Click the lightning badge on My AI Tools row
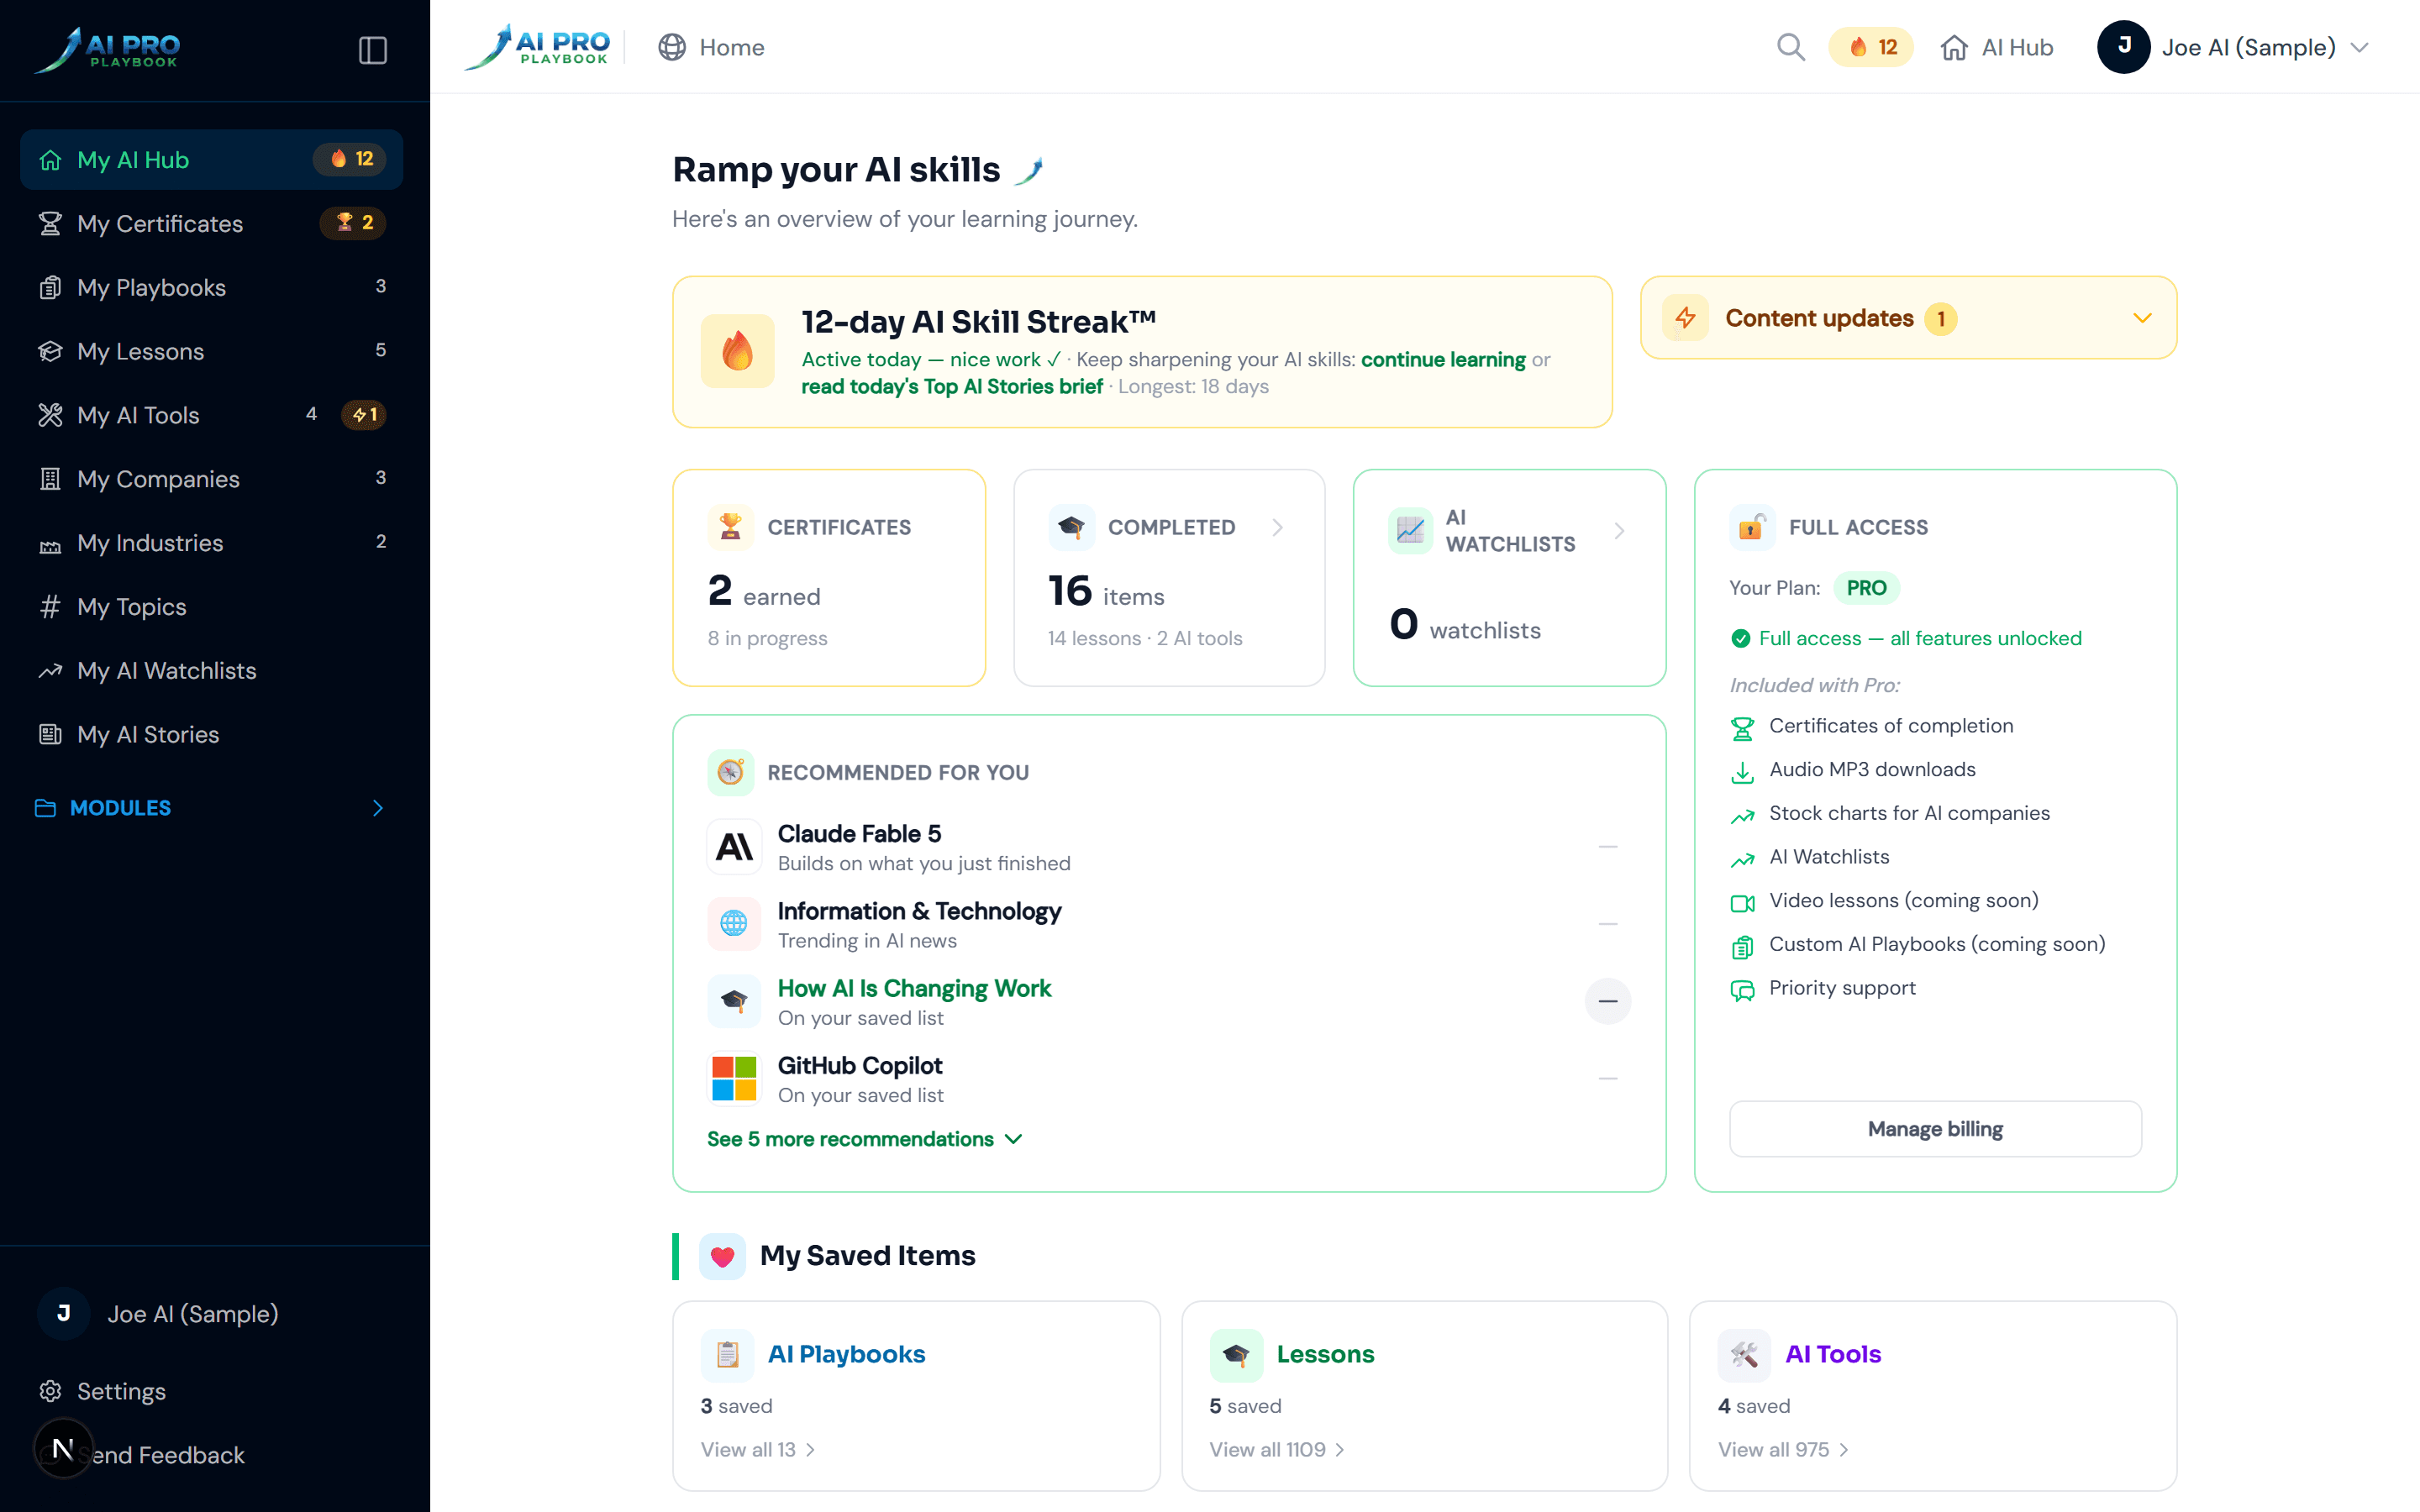 point(364,415)
